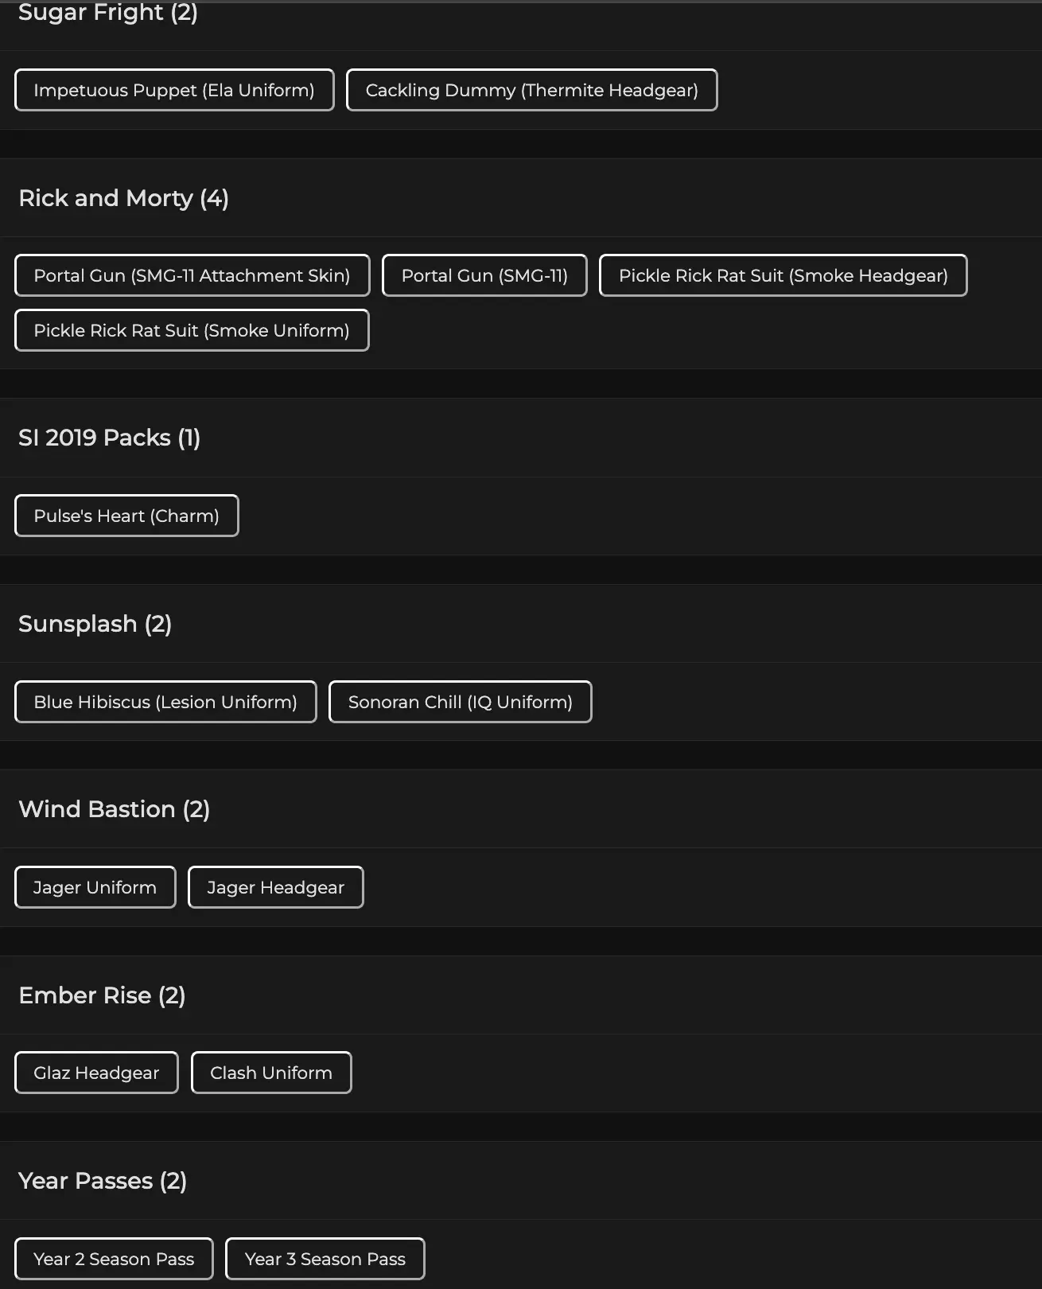Click the Ember Rise (2) section header
Viewport: 1042px width, 1289px height.
point(102,995)
